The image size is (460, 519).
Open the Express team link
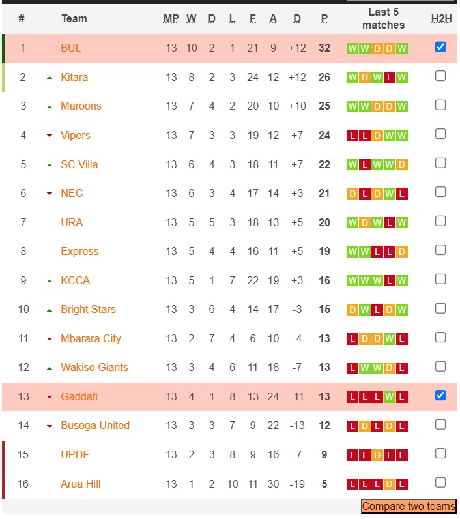click(79, 252)
